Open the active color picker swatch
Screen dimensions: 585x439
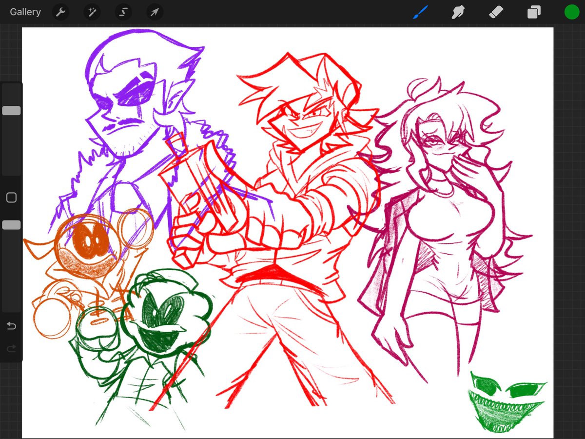pos(572,12)
